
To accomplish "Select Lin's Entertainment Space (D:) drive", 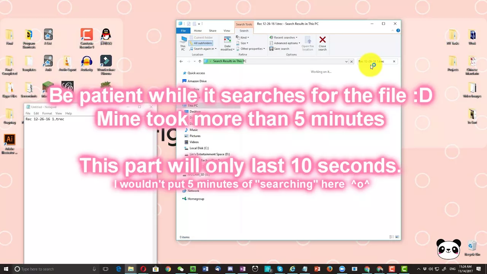I will coord(207,154).
